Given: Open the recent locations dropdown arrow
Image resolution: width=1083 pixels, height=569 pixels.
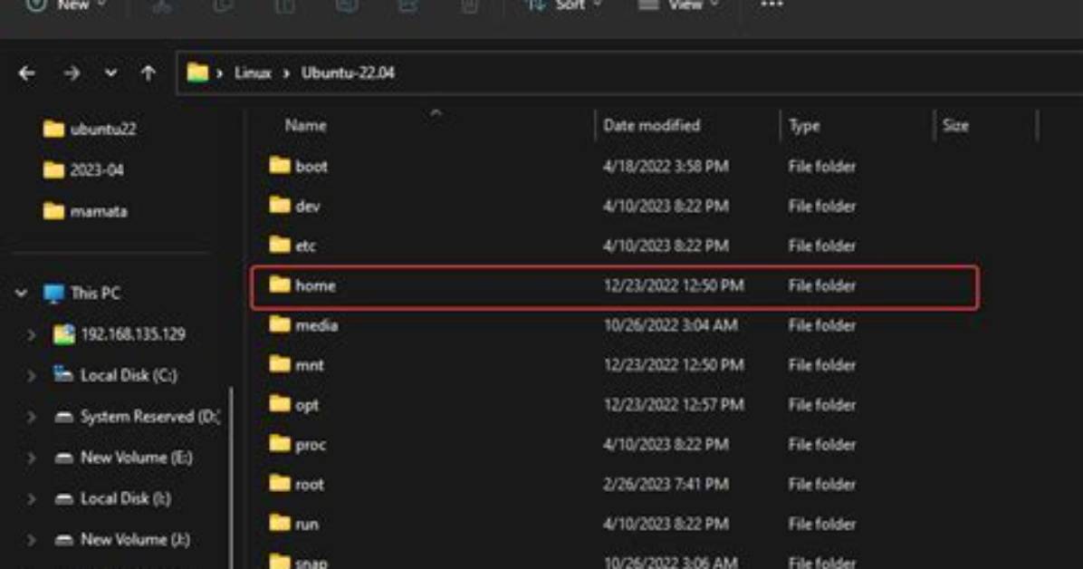Looking at the screenshot, I should tap(110, 73).
